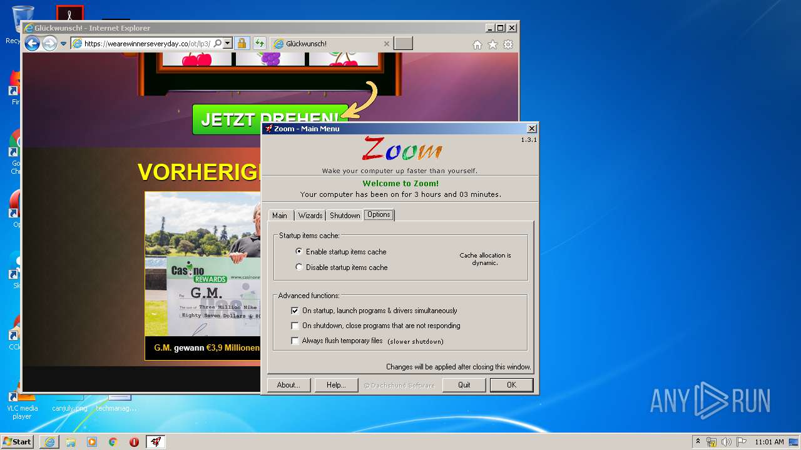Screen dimensions: 801x450
Task: Click the security lock icon
Action: 242,44
